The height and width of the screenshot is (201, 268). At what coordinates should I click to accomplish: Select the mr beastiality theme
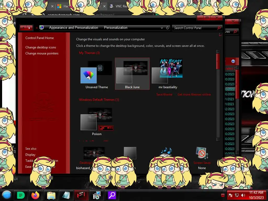168,74
